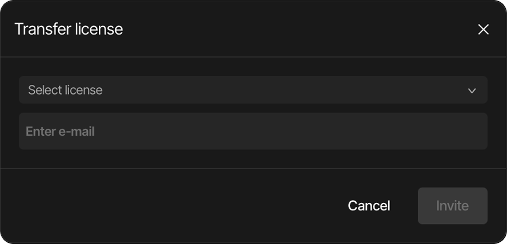The width and height of the screenshot is (507, 244).
Task: Show license options in the combo box
Action: pyautogui.click(x=253, y=90)
